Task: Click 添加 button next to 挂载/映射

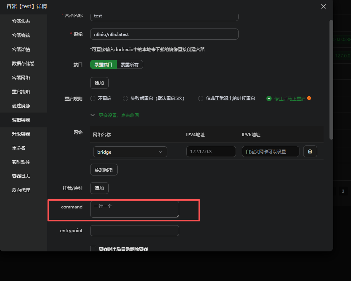Action: click(99, 188)
